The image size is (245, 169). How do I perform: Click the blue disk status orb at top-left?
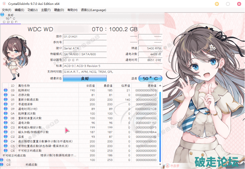2,15
